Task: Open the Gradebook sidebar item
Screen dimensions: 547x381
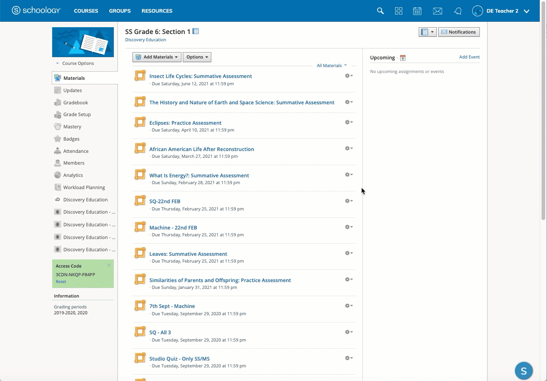Action: (x=75, y=103)
